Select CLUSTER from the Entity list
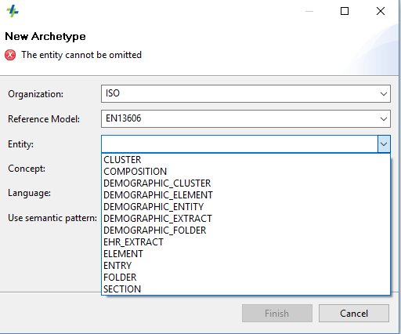Viewport: 401px width, 334px height. point(246,160)
